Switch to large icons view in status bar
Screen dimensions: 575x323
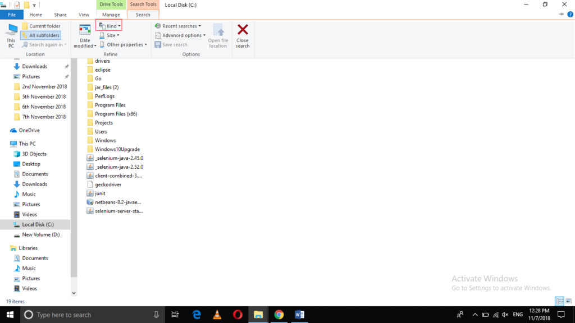tap(568, 301)
